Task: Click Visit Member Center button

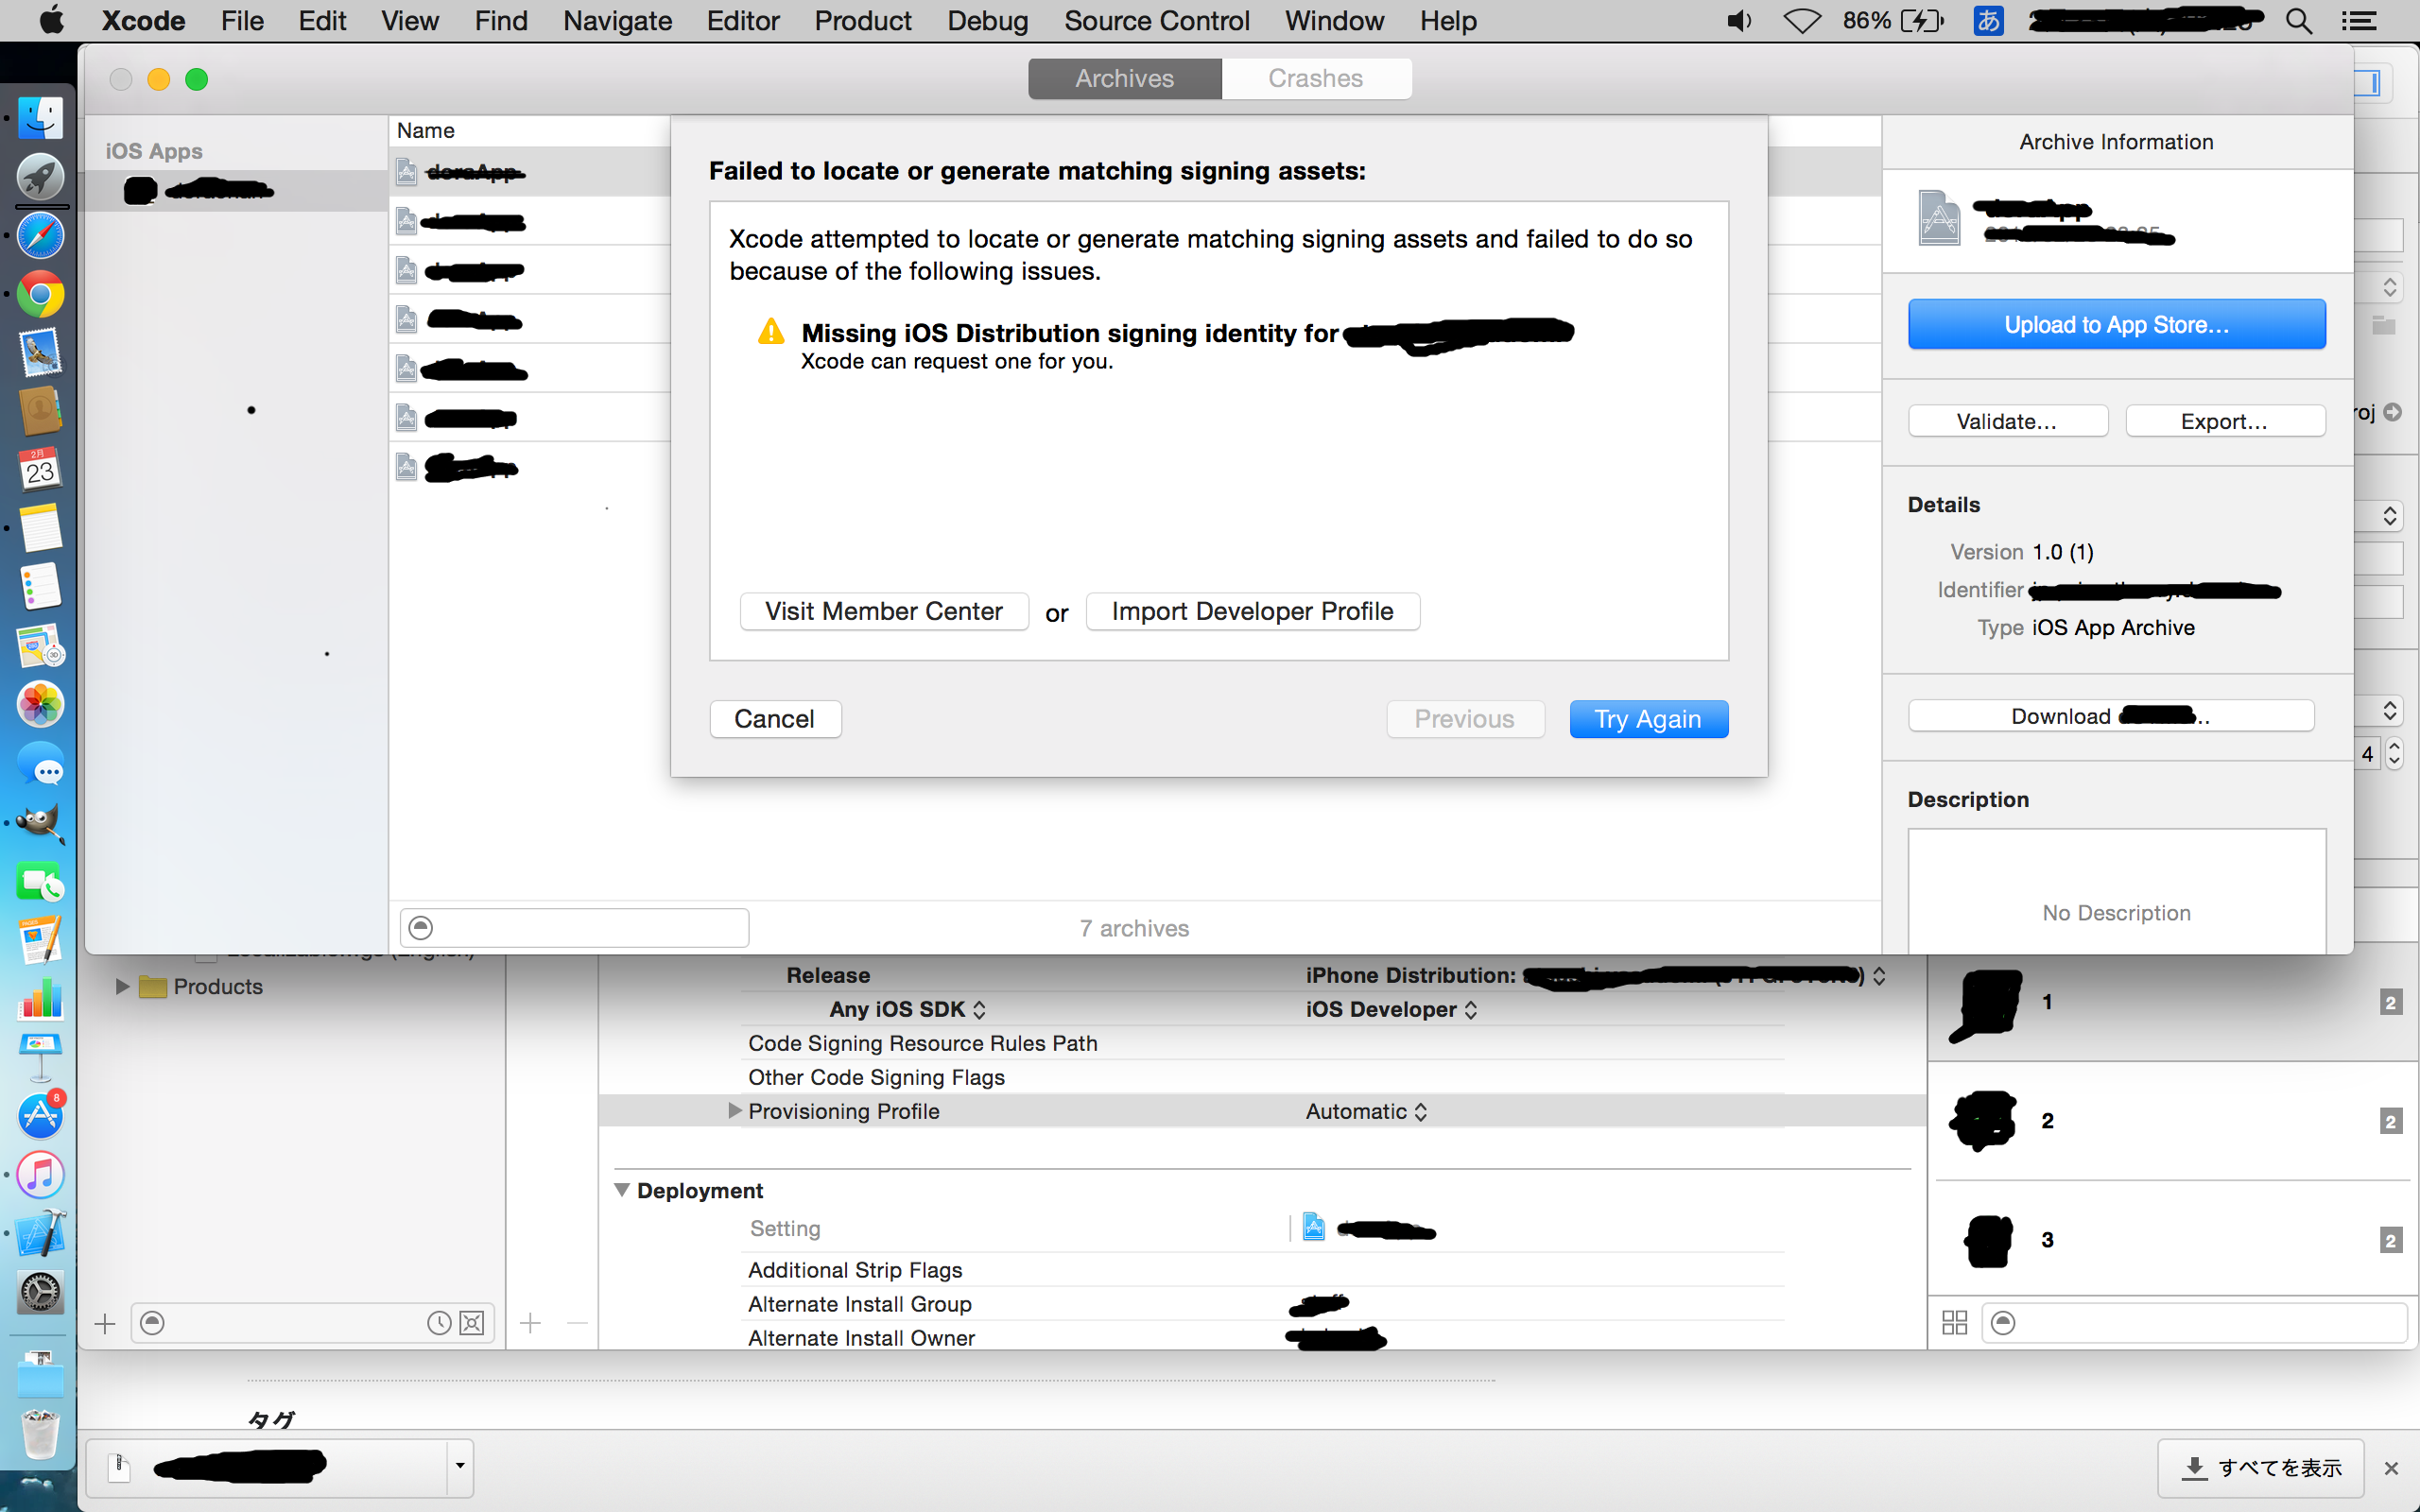Action: (884, 611)
